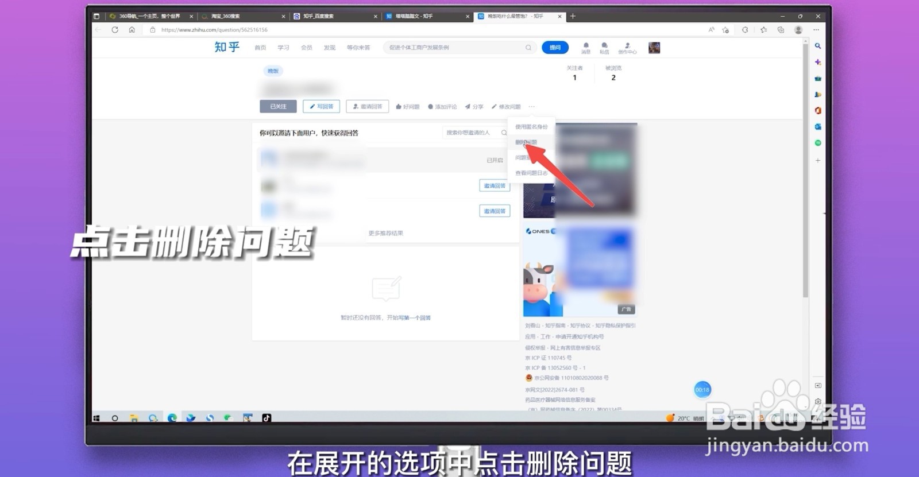
Task: Click 网上有害信息举报专区 footer link
Action: pyautogui.click(x=575, y=347)
